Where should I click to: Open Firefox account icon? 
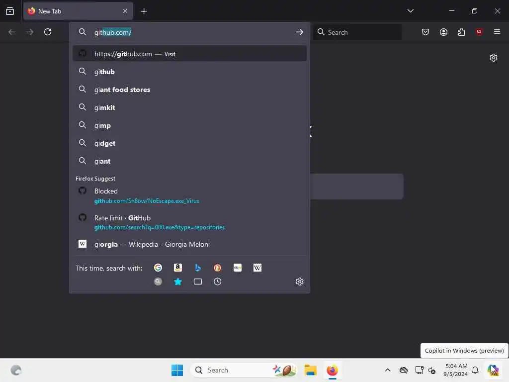443,32
